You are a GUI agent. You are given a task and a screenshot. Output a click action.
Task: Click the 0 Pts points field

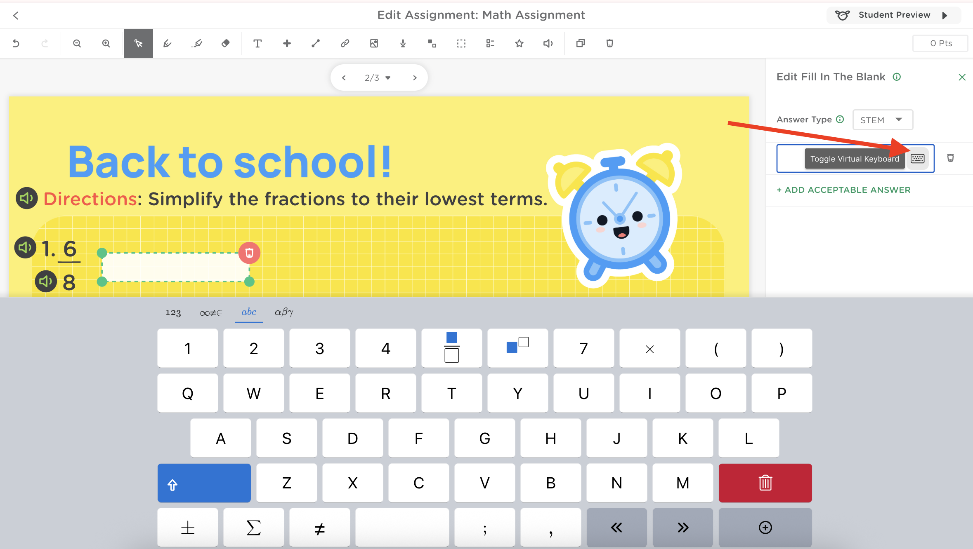pyautogui.click(x=940, y=43)
